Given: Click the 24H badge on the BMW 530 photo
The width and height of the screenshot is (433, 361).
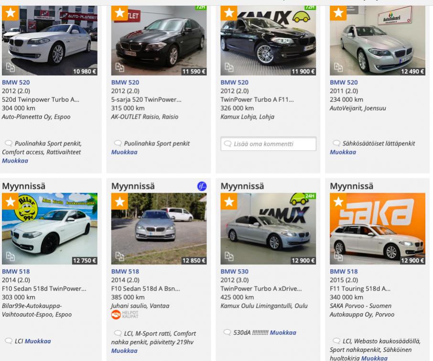Looking at the screenshot, I should click(x=310, y=196).
